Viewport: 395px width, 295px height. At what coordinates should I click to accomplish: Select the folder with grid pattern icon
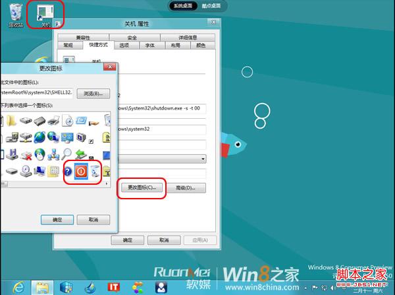click(x=53, y=172)
